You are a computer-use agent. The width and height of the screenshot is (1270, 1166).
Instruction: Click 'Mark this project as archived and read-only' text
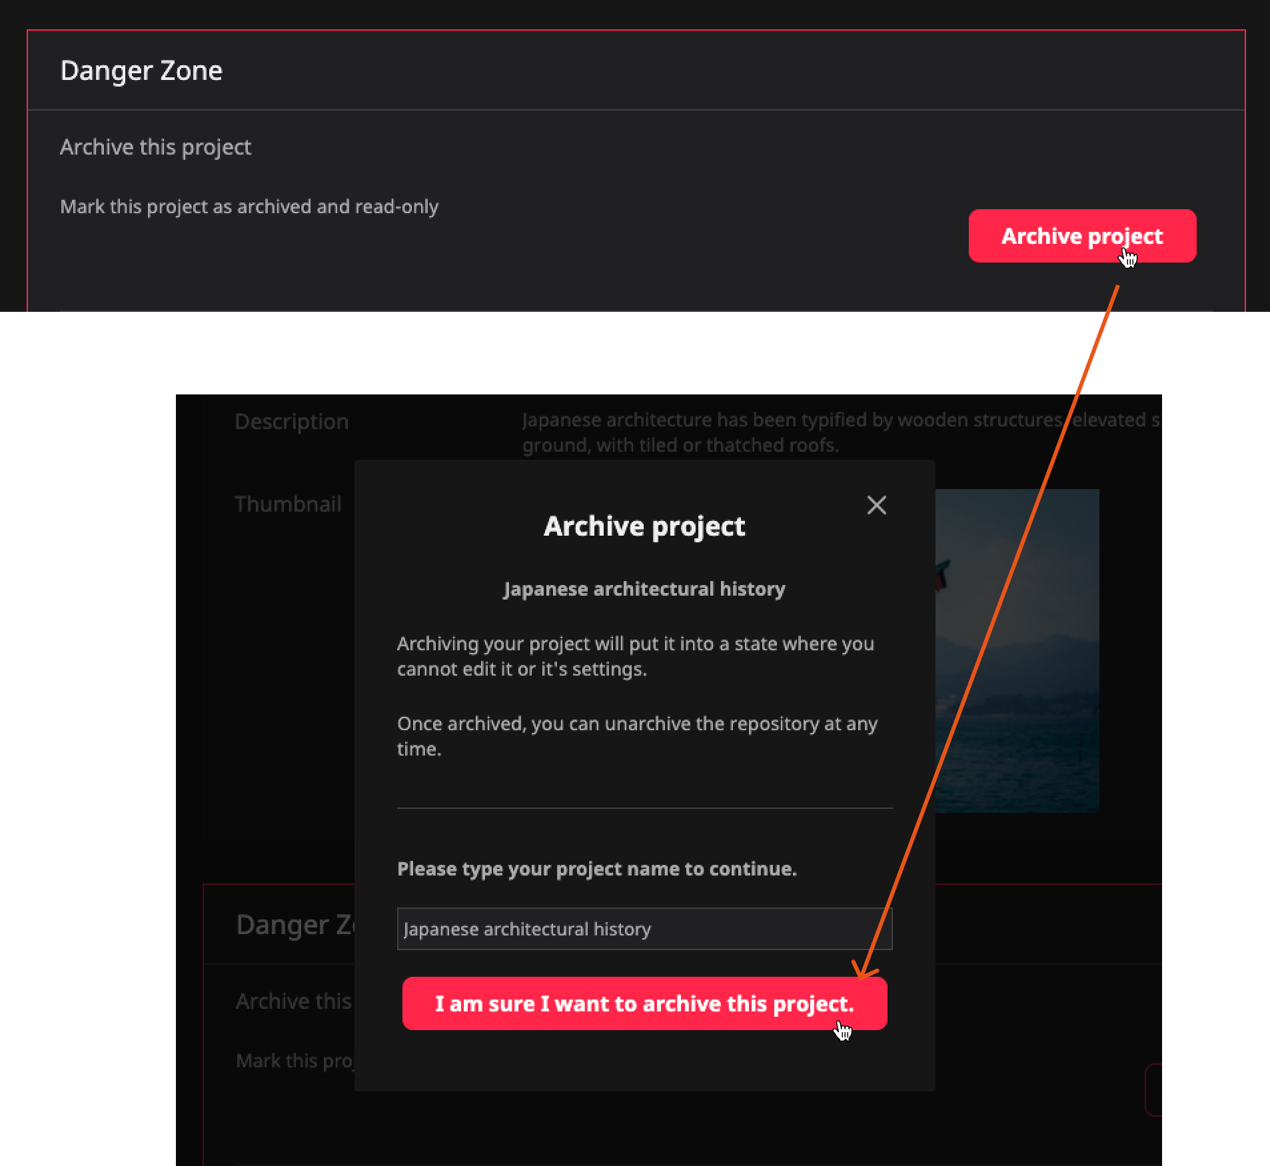click(249, 207)
